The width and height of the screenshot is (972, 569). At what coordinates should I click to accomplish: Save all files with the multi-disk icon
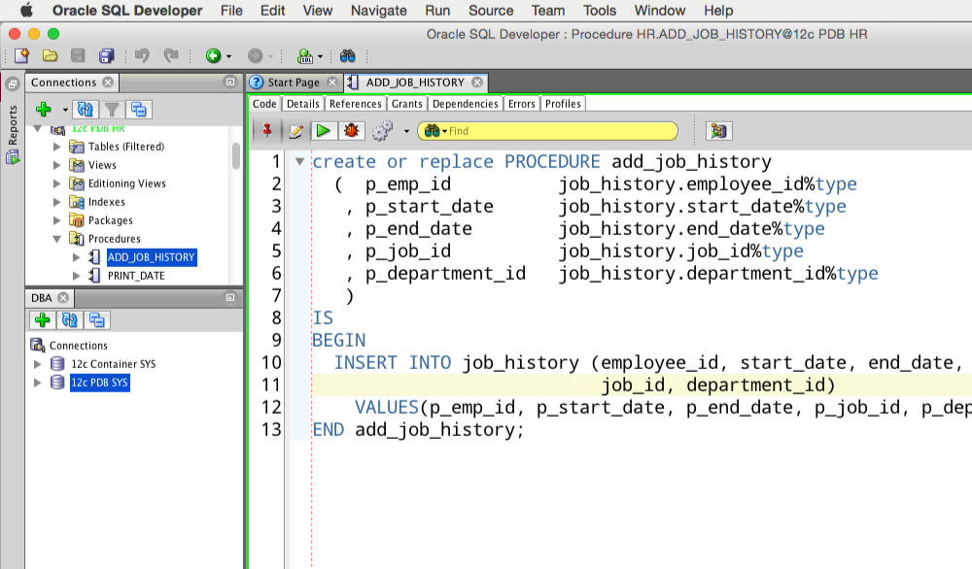(x=107, y=55)
